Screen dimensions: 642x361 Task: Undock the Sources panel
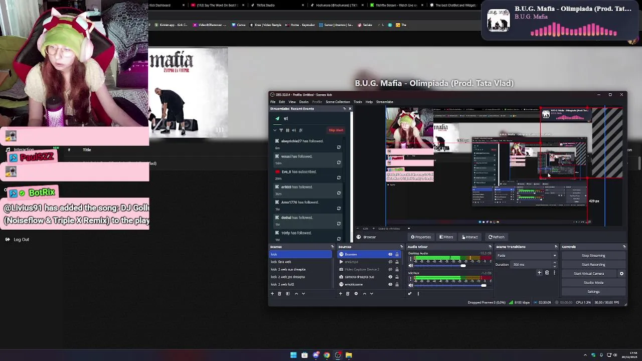click(x=401, y=247)
